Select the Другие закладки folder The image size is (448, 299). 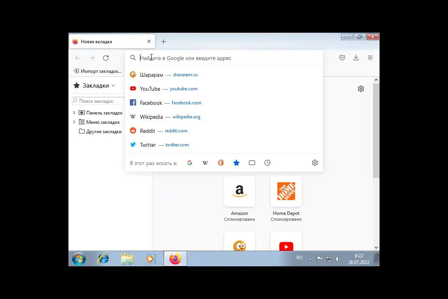[100, 131]
